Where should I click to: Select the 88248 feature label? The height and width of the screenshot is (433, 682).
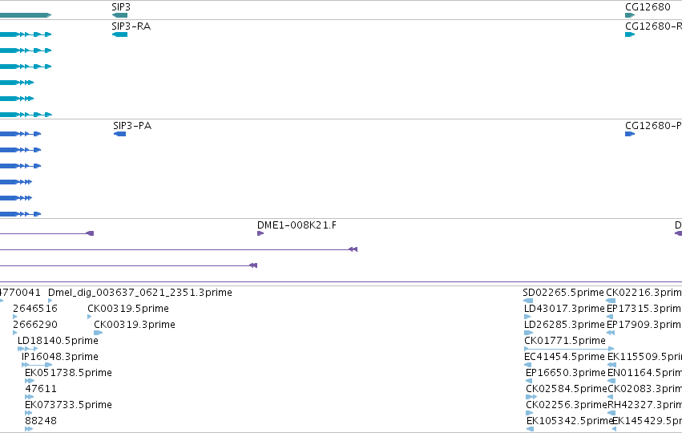click(41, 421)
